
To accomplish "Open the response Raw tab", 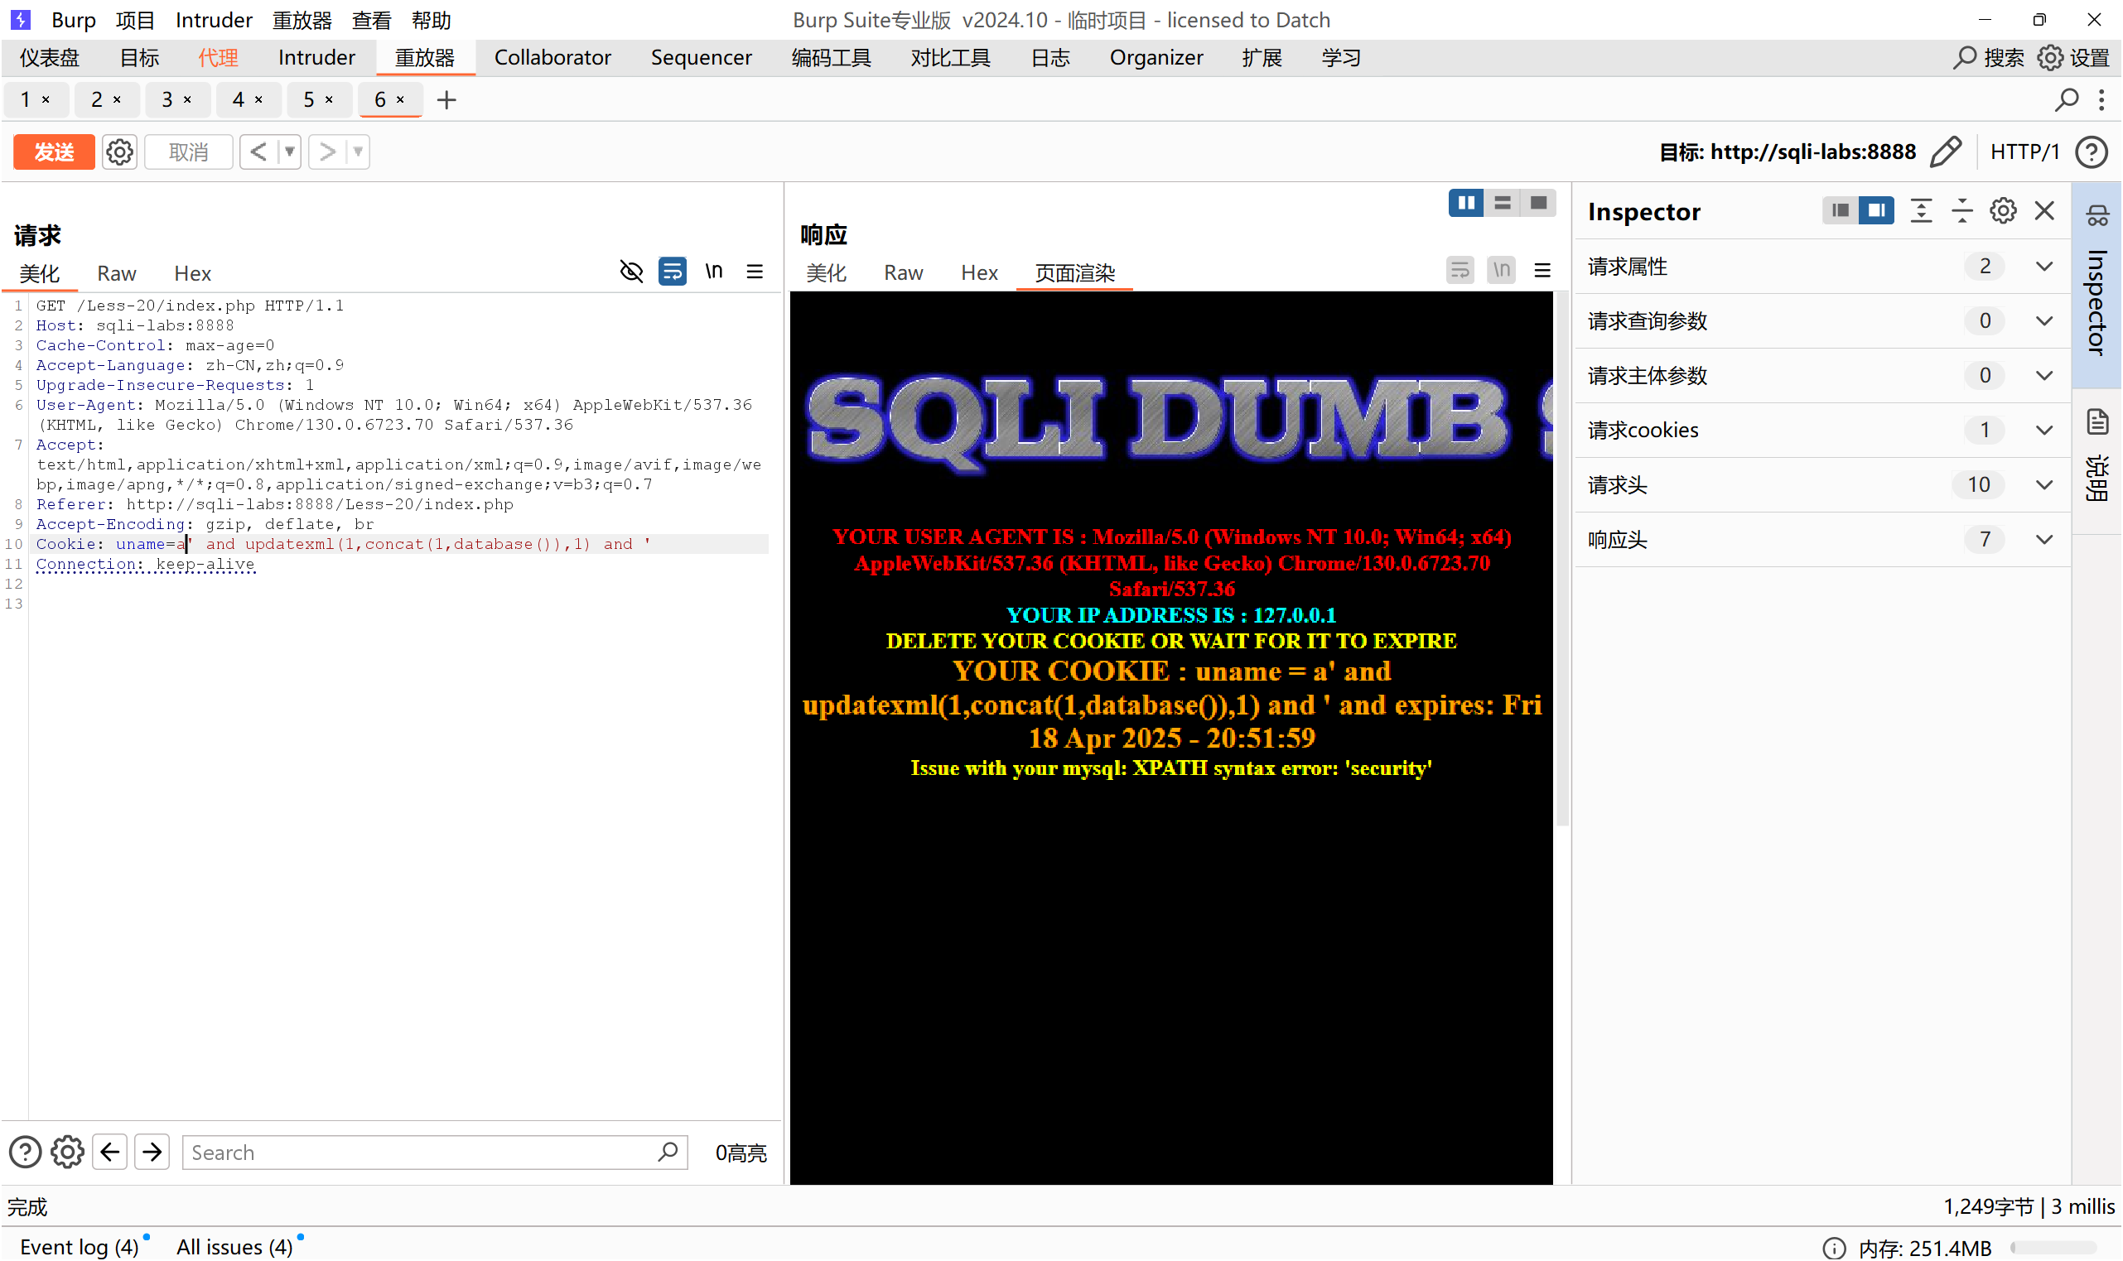I will 903,272.
